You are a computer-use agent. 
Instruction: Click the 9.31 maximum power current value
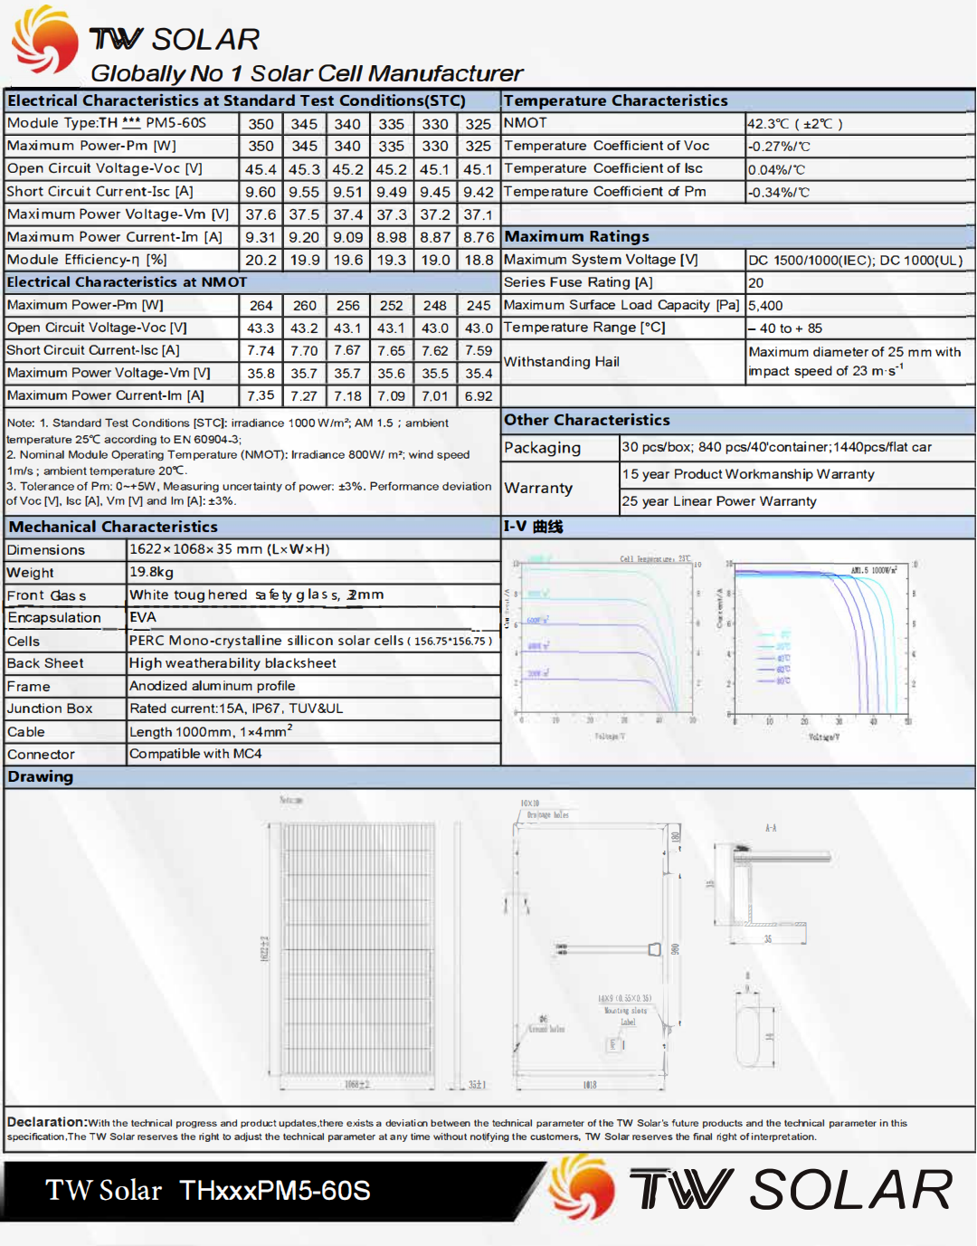[261, 237]
